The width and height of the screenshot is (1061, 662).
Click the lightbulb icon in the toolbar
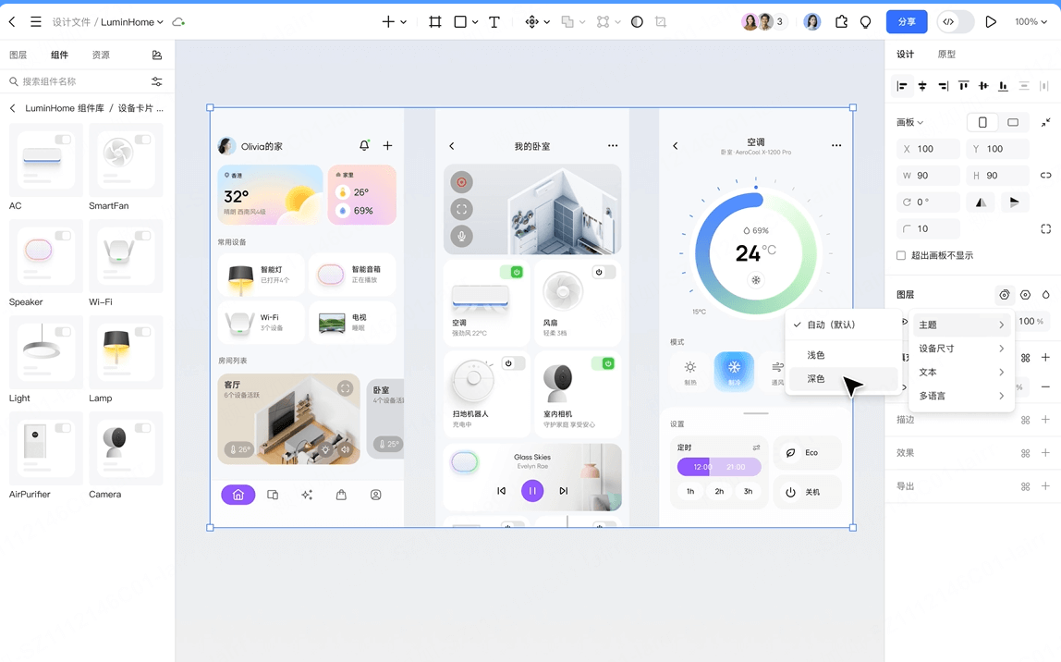point(865,20)
